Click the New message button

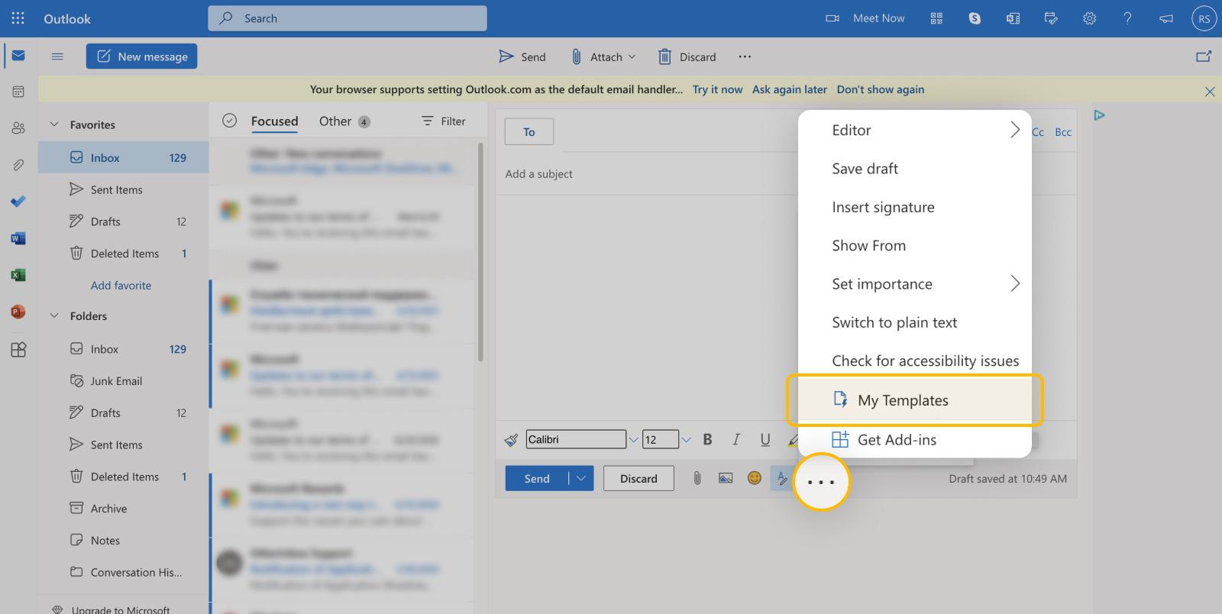click(141, 57)
